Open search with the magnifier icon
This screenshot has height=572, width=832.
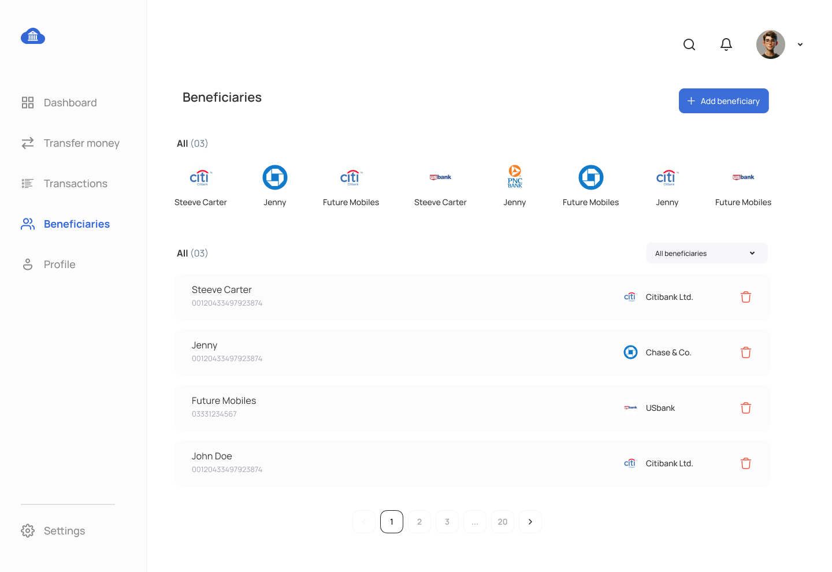point(689,44)
